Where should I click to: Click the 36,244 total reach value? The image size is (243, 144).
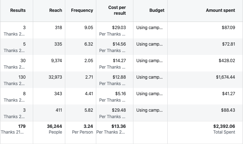point(54,126)
